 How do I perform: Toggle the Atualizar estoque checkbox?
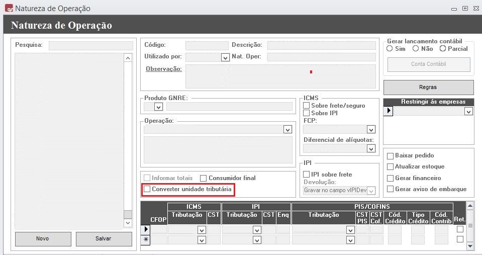pos(390,166)
